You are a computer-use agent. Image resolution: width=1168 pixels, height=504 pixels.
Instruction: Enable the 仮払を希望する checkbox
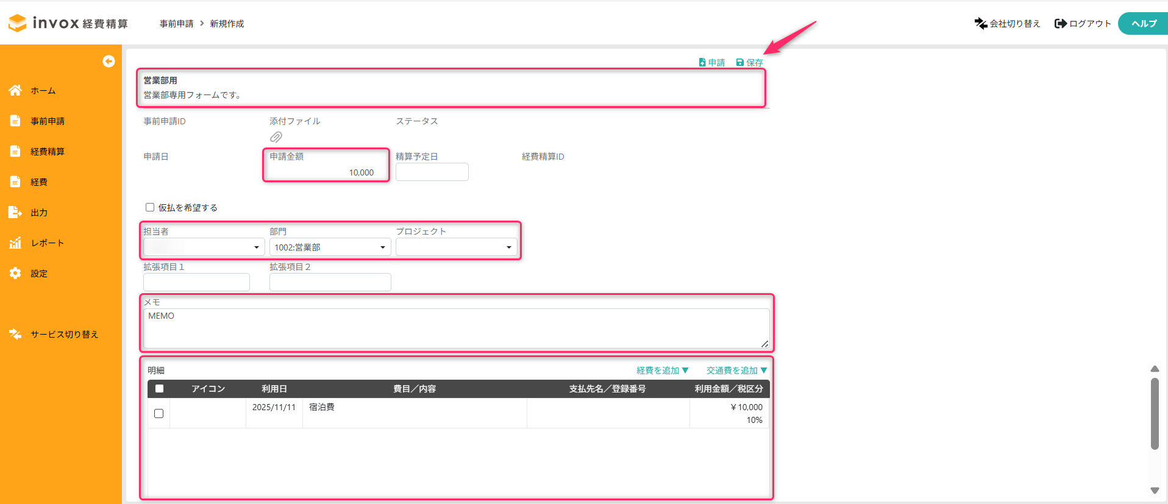150,207
